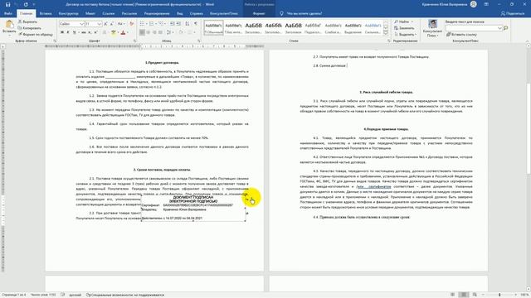Run КонсультантПлюс search magnifier icon

[505, 28]
